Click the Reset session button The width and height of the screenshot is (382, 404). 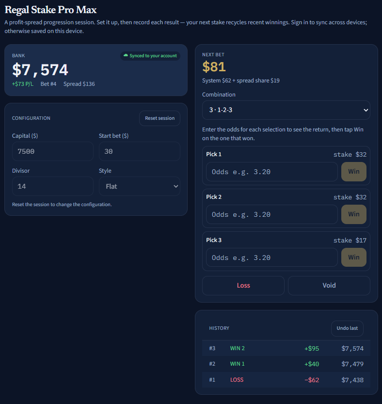point(159,118)
